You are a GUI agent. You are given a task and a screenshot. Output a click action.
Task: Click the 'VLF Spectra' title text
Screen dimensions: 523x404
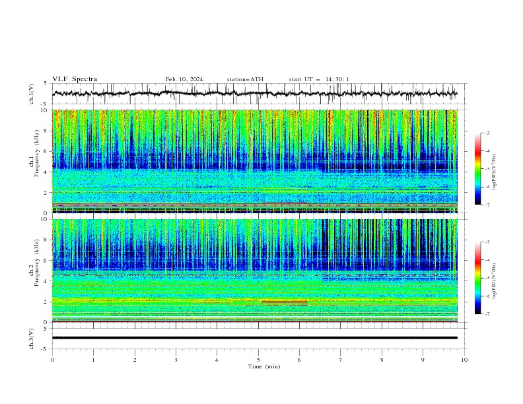[75, 79]
